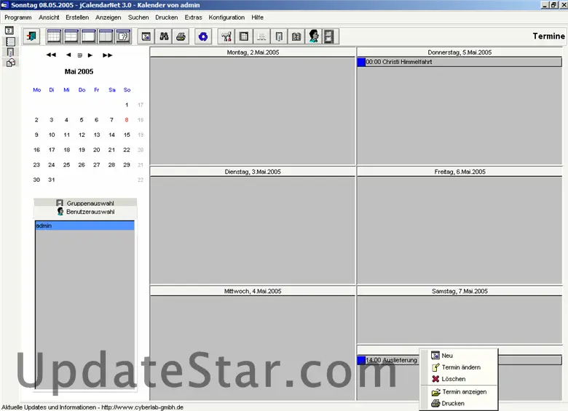Click the film strip toolbar icon
The height and width of the screenshot is (411, 568).
329,36
